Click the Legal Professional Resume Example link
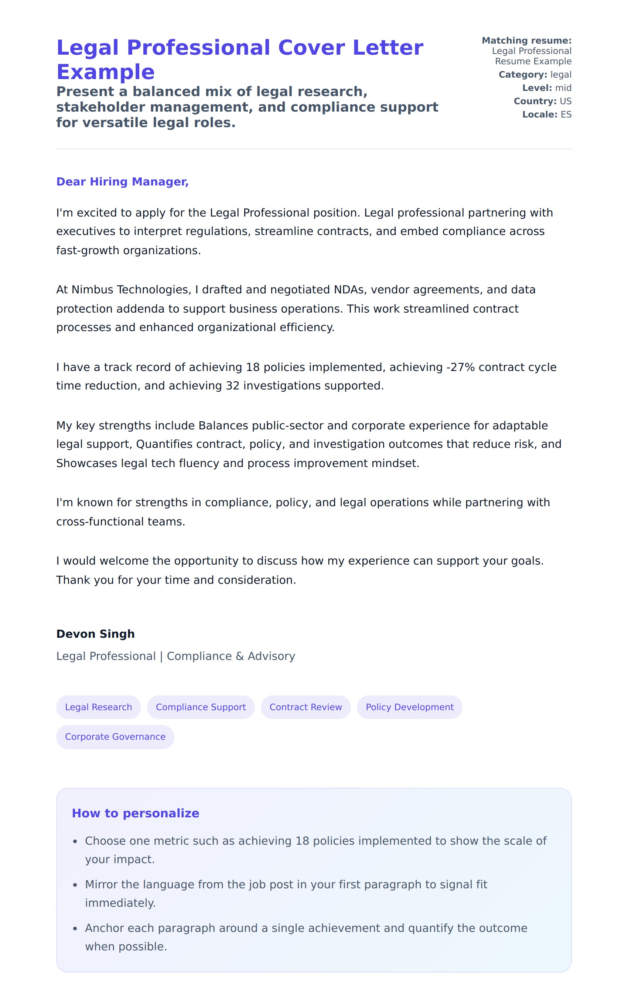This screenshot has height=1008, width=628. tap(532, 56)
